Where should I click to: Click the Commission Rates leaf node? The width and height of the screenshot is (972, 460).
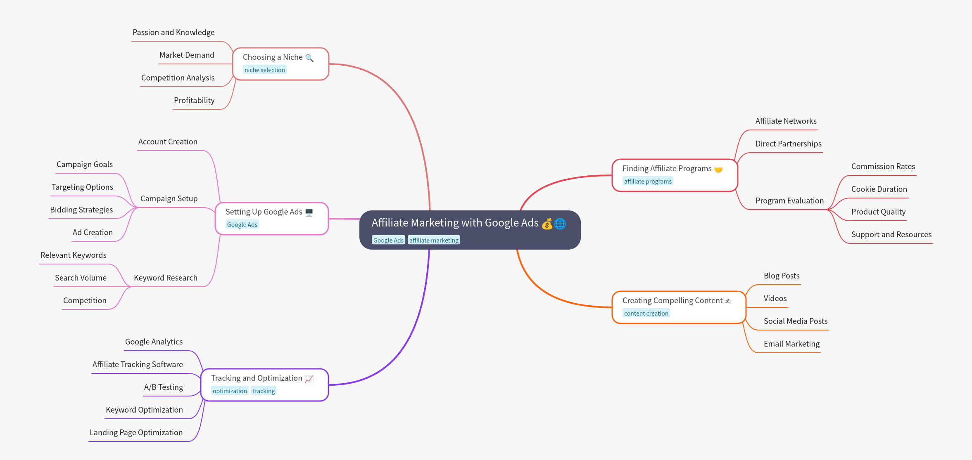(883, 167)
